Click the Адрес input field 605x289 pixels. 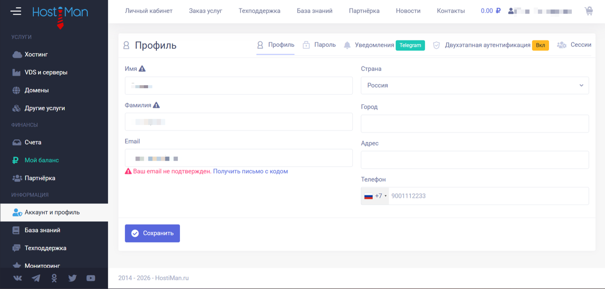[475, 160]
